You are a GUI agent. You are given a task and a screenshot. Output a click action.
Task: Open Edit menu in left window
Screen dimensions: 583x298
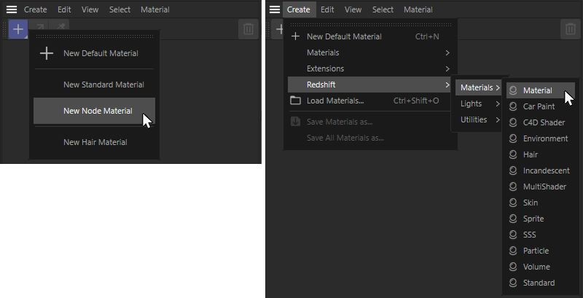point(64,9)
